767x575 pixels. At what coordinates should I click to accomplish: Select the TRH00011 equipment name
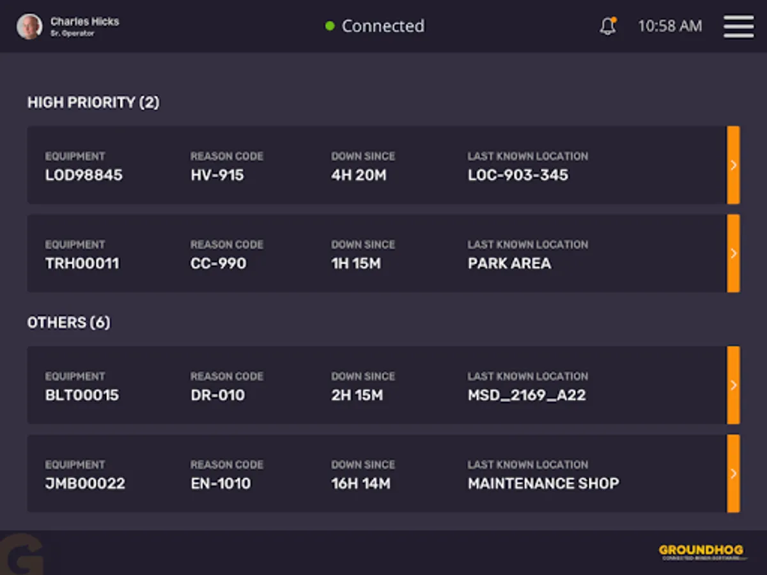tap(82, 263)
